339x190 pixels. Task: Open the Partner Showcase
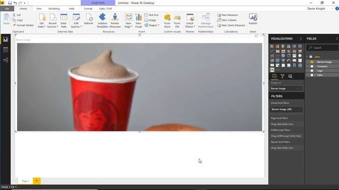115,21
